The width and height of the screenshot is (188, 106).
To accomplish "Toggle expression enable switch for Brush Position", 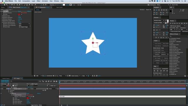I will [29, 97].
